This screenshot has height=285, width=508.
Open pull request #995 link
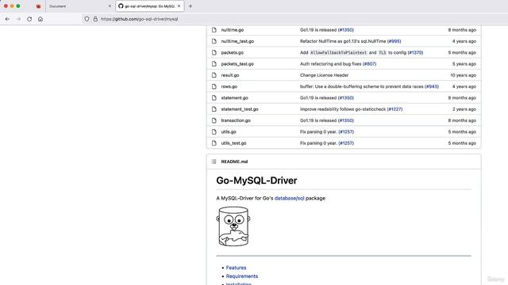point(394,41)
